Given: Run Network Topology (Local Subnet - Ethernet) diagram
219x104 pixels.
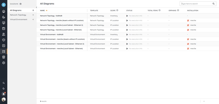Looking at the screenshot, I should 127,30.
